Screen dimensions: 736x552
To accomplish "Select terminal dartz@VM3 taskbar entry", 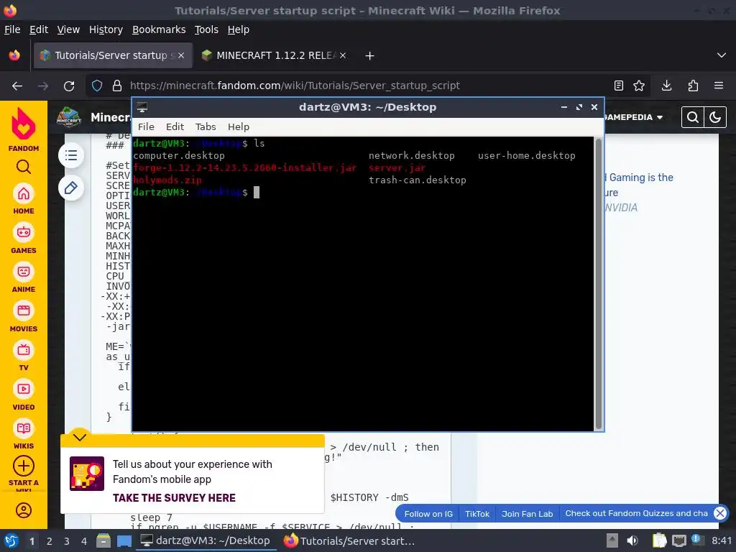I will coord(206,540).
